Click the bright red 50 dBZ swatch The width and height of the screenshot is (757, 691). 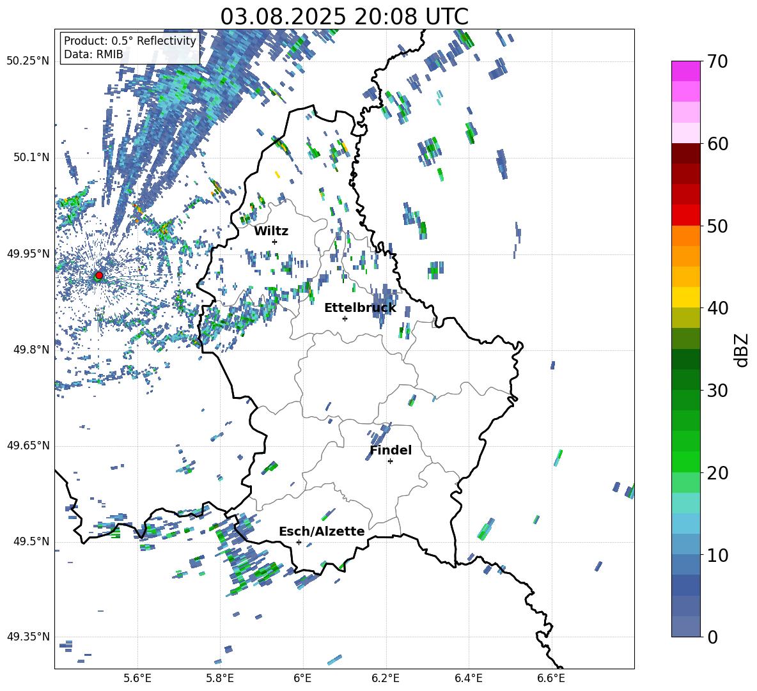coord(685,215)
